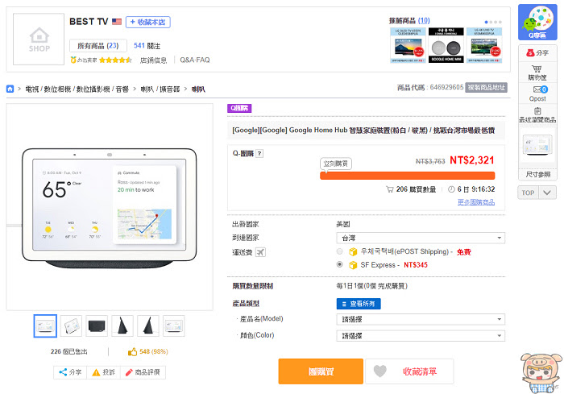
Task: Click the down arrow beside TOP
Action: pyautogui.click(x=547, y=193)
